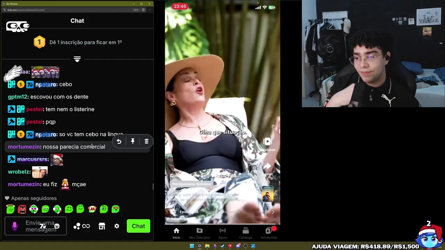Select the angry red face emote

coord(22,209)
